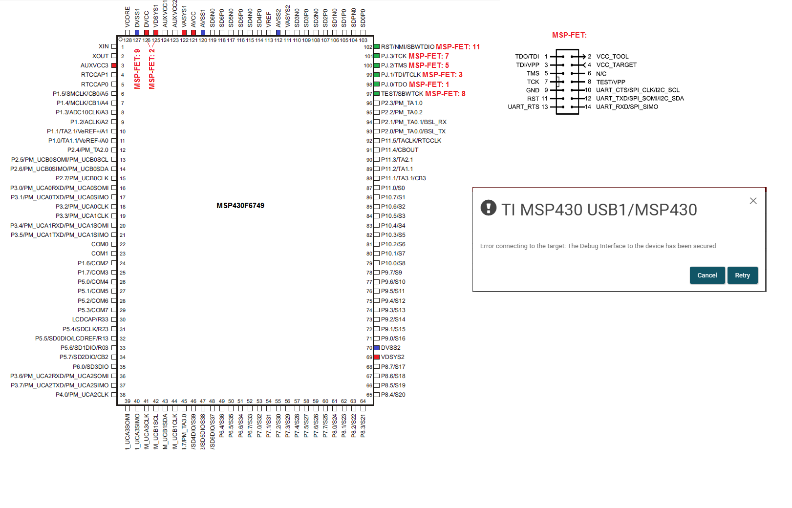Click the UART_RTS connector label
The image size is (792, 508).
524,107
